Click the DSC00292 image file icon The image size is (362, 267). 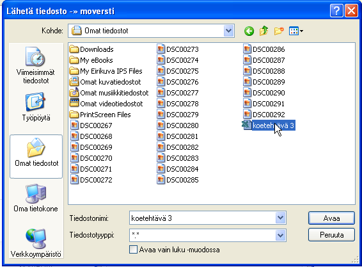[247, 115]
